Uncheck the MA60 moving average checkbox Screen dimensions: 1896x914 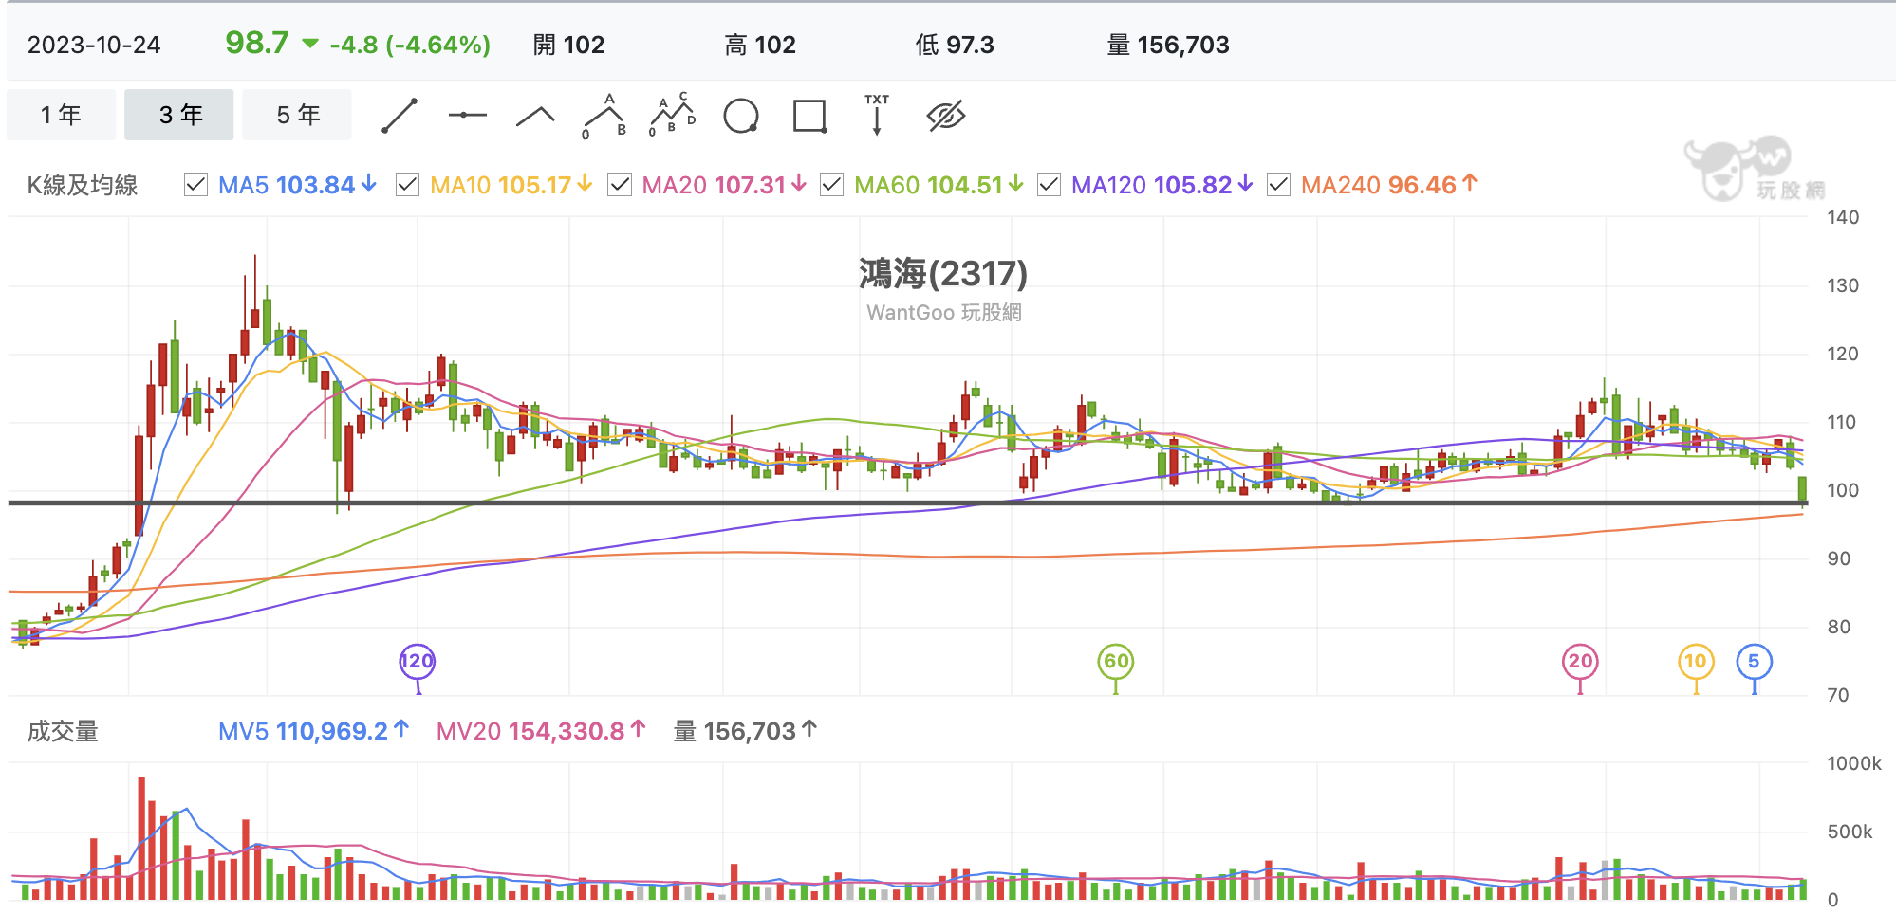[831, 185]
